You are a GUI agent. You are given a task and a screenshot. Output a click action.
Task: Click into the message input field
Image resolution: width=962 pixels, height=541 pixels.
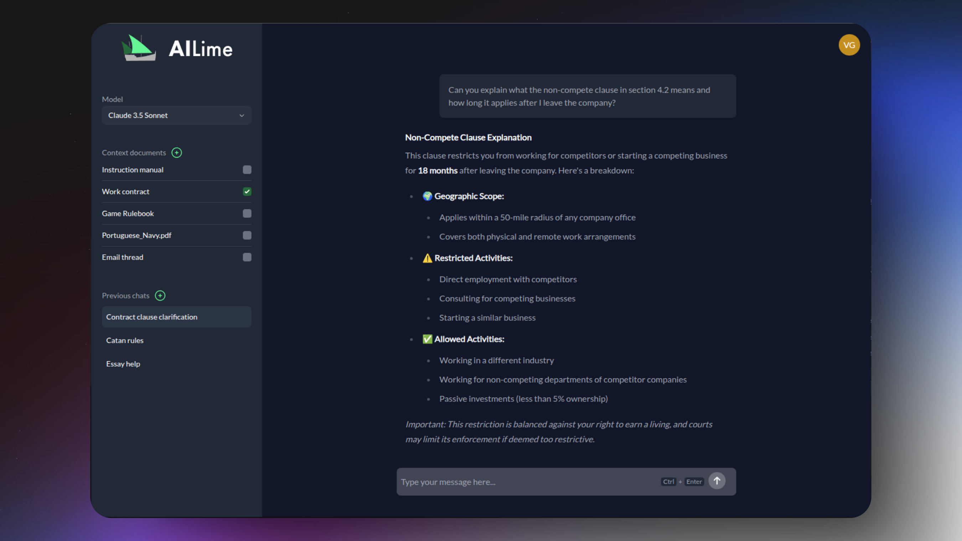click(x=523, y=482)
